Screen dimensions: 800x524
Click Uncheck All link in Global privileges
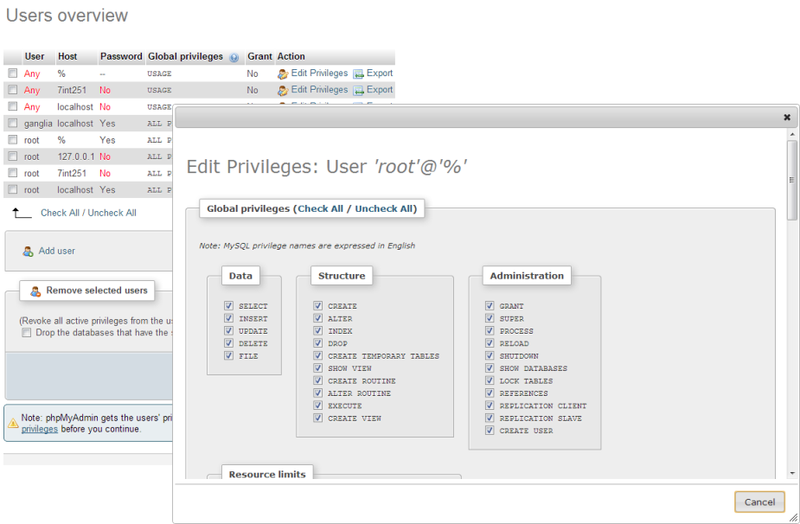(x=385, y=208)
